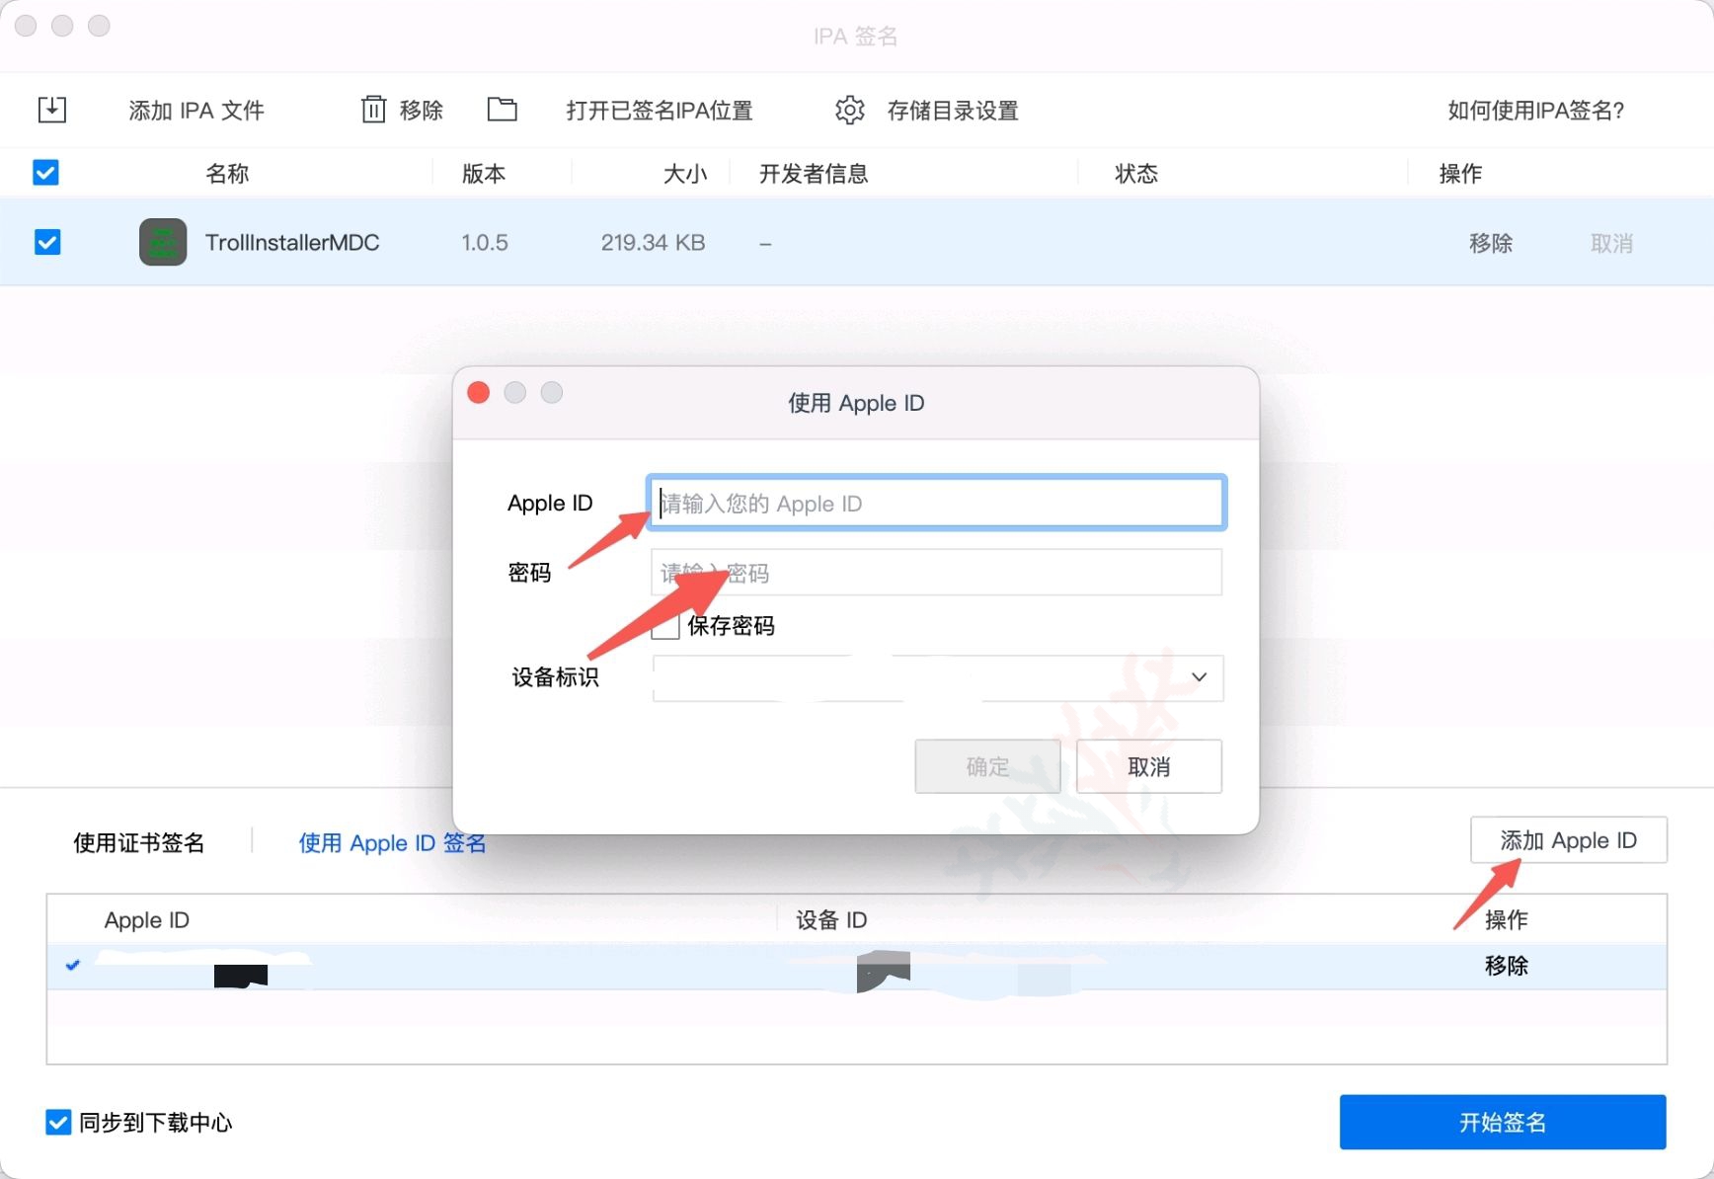1714x1179 pixels.
Task: Click the Apple ID column header in bottom list
Action: pos(146,920)
